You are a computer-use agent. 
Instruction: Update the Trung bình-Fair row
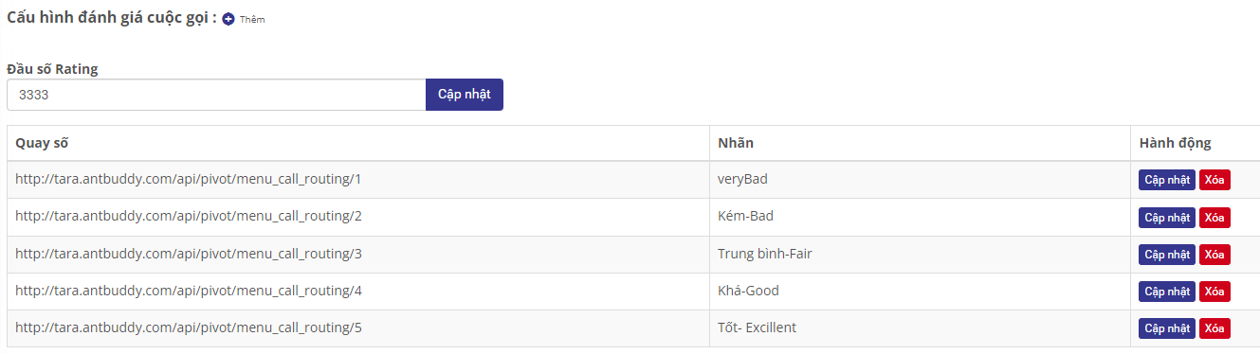(x=1167, y=255)
